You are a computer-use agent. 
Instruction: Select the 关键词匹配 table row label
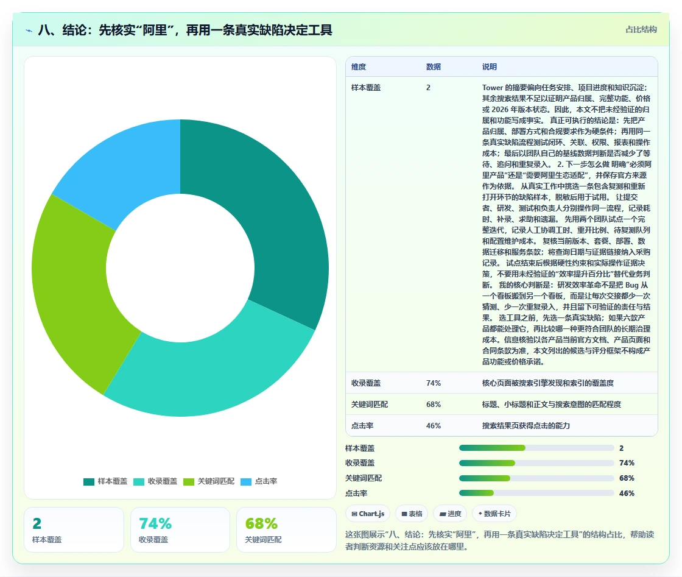[x=370, y=404]
